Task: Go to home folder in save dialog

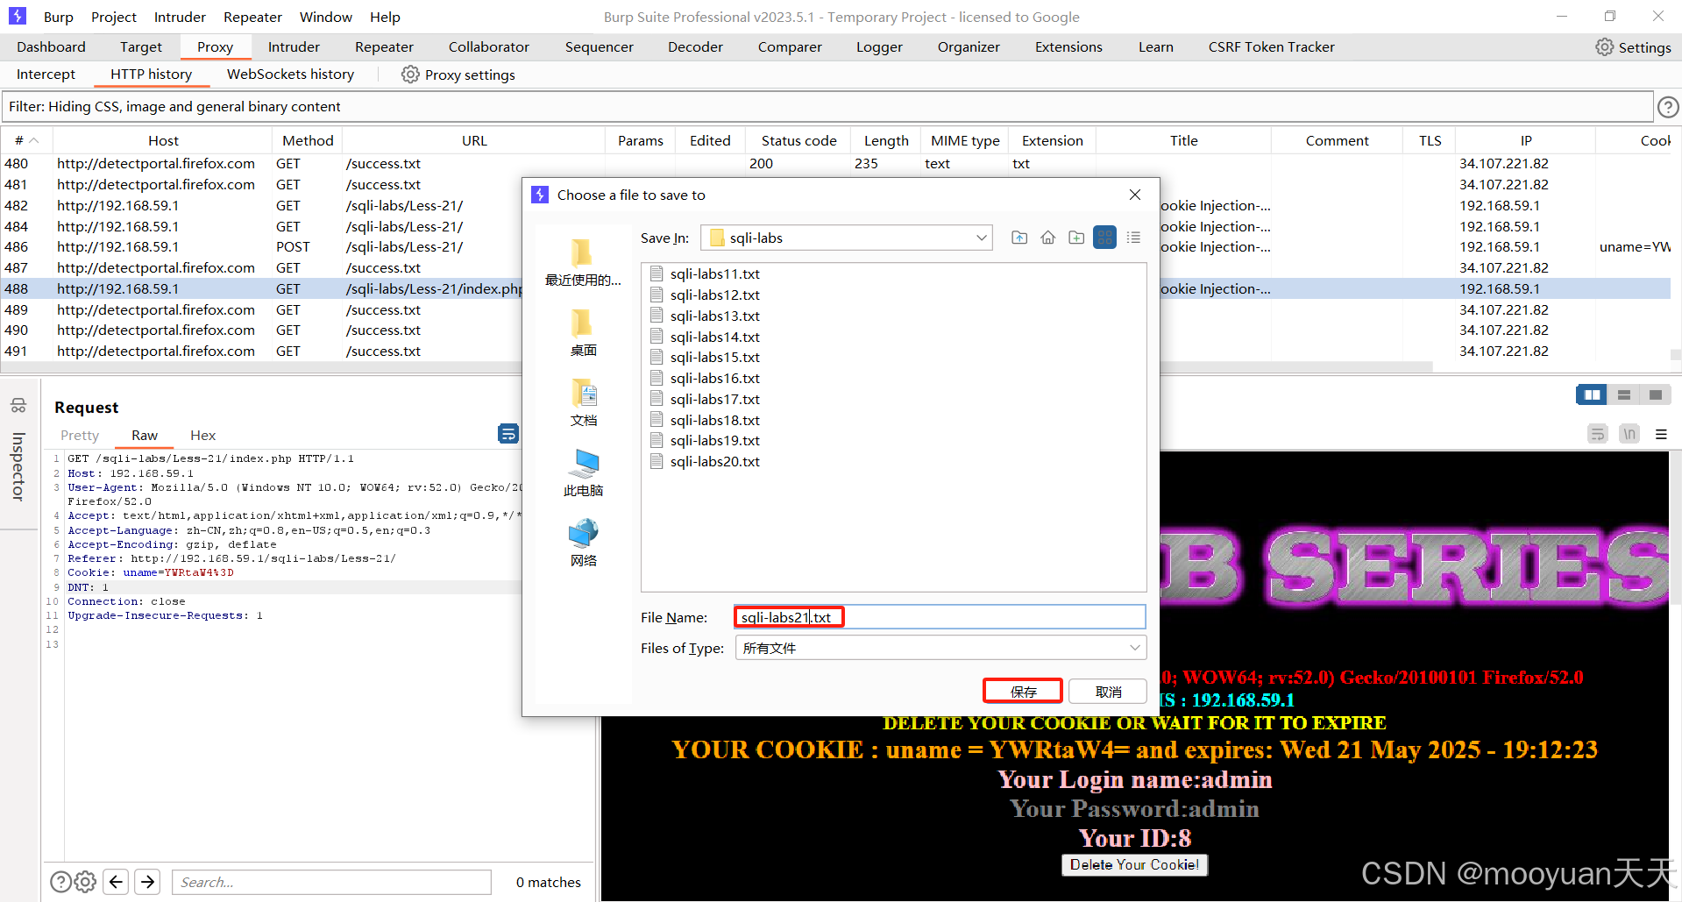Action: [x=1048, y=238]
